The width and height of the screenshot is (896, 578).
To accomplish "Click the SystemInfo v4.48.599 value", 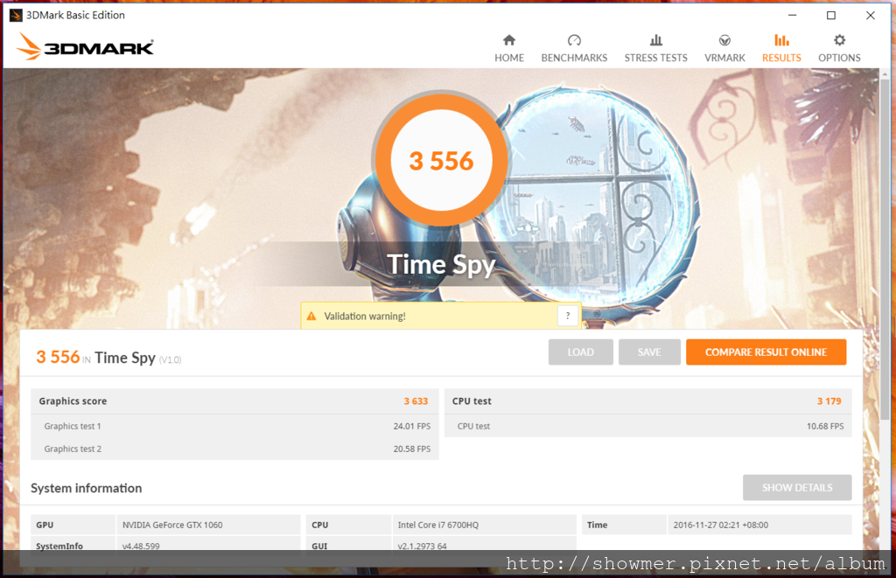I will [x=141, y=546].
